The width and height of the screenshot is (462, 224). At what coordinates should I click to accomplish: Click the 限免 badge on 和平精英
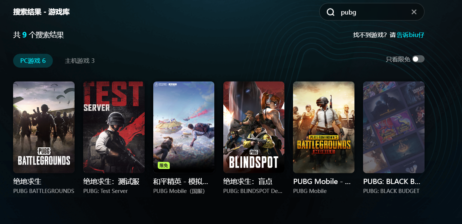[164, 165]
